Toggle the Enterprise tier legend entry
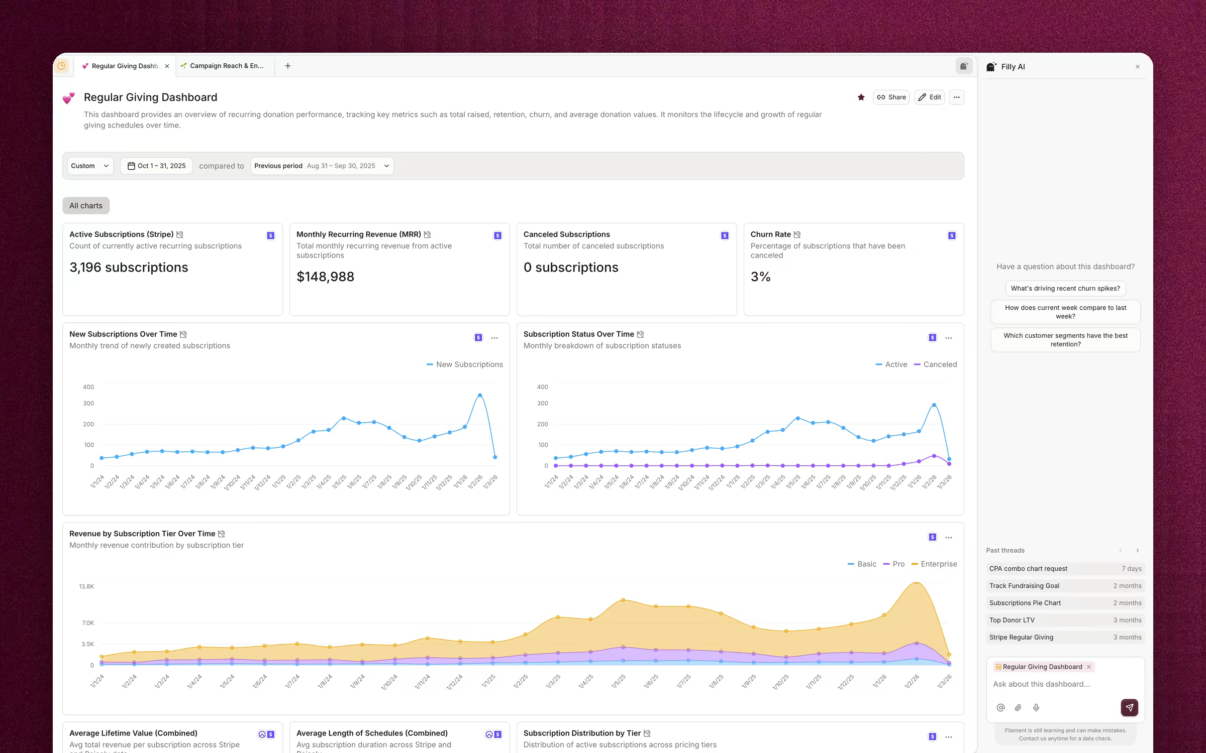Image resolution: width=1206 pixels, height=753 pixels. coord(934,564)
